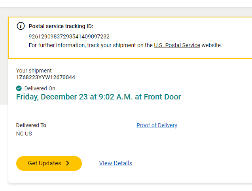Open the U.S. Postal Service link

coord(177,45)
